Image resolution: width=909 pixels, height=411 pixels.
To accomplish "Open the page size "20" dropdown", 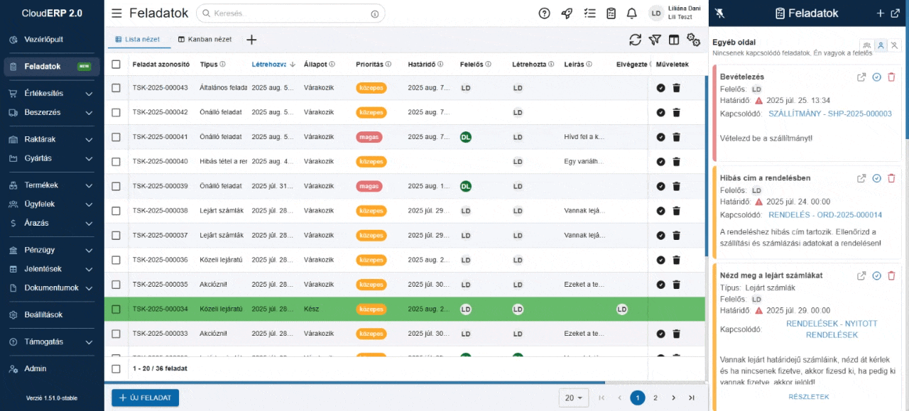I will coord(573,398).
